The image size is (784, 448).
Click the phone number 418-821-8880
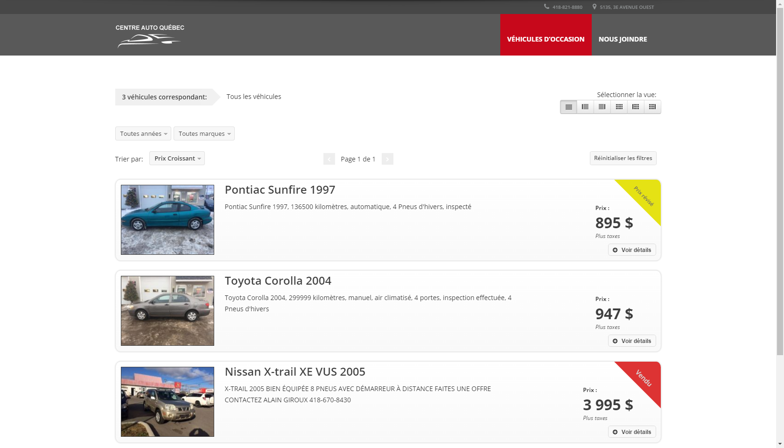tap(567, 7)
